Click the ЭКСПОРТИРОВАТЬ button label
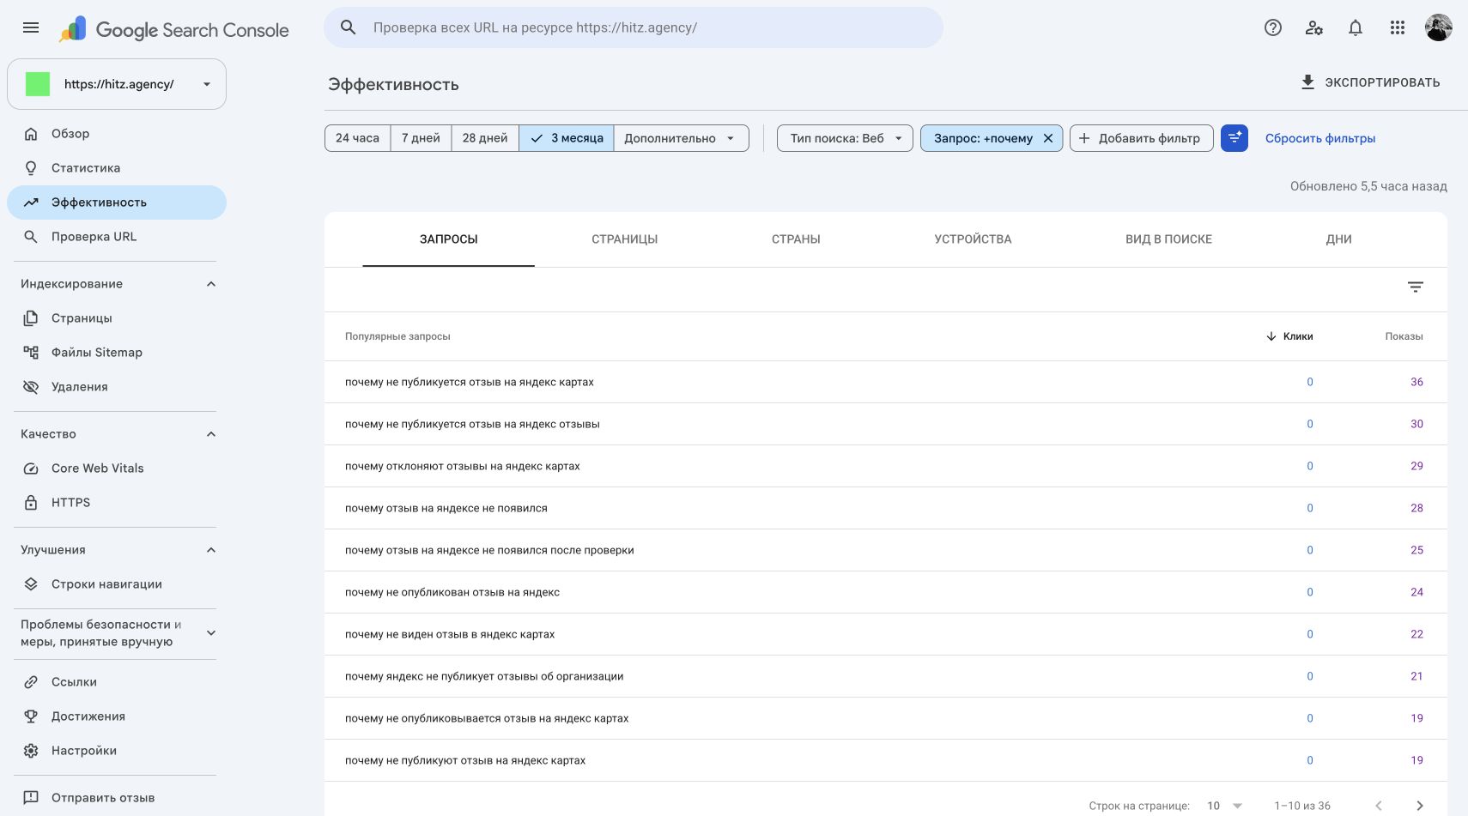The image size is (1468, 816). pos(1382,82)
